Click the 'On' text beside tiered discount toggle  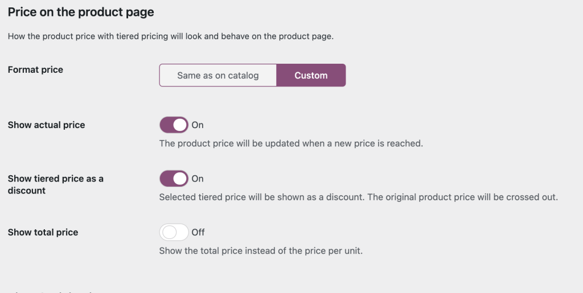198,179
